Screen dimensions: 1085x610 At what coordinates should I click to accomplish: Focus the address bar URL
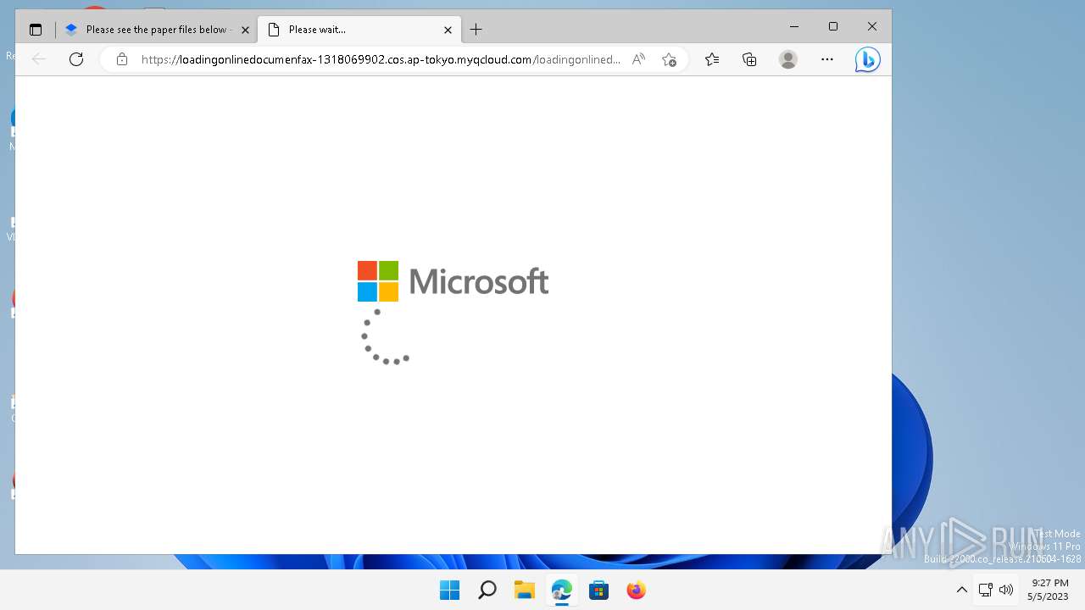381,59
